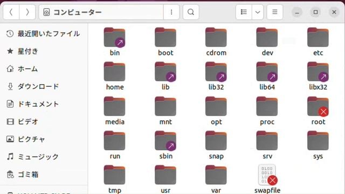
Task: Select the tmp folder icon
Action: click(x=114, y=175)
